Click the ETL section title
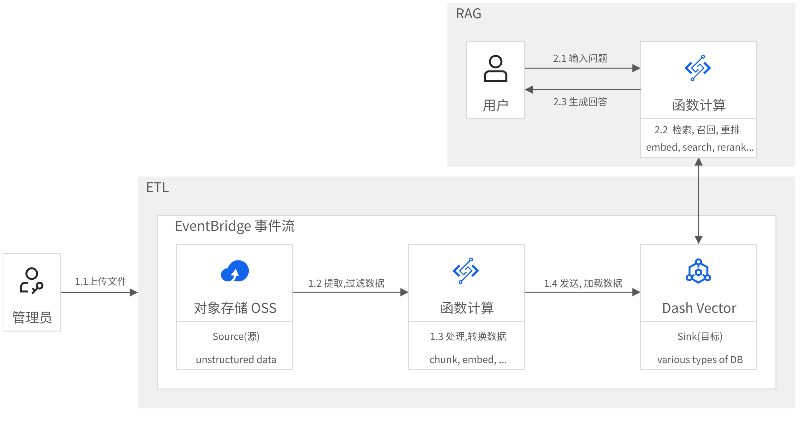This screenshot has width=809, height=422. coord(157,187)
